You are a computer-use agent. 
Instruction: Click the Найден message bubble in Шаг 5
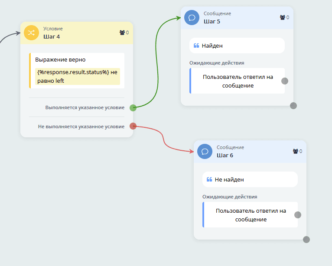(237, 45)
